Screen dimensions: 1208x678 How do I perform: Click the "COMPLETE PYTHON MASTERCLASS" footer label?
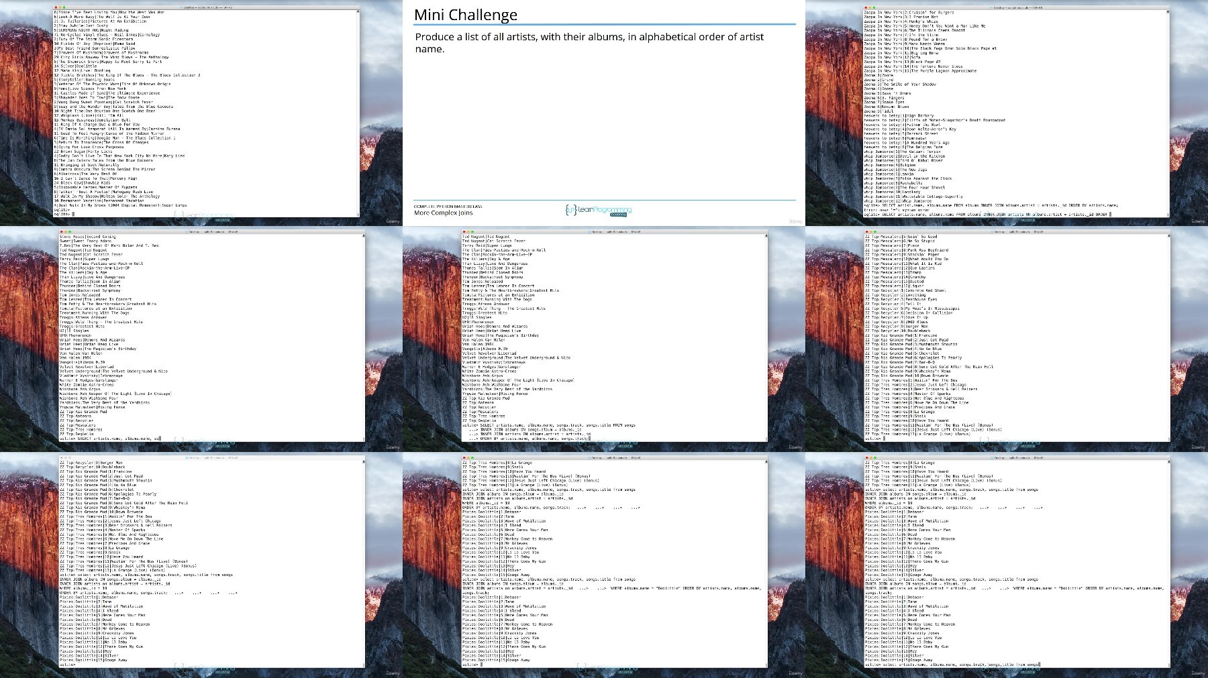coord(448,206)
